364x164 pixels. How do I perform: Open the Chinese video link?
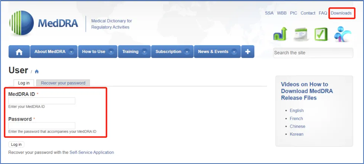point(297,126)
